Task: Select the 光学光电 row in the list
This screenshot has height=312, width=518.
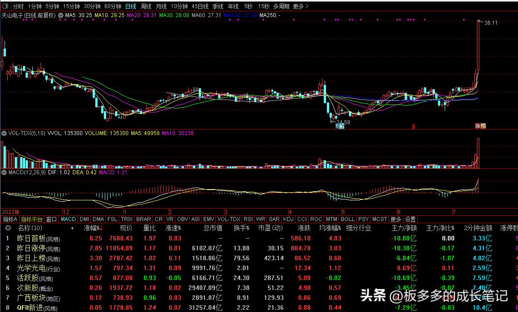Action: [32, 267]
